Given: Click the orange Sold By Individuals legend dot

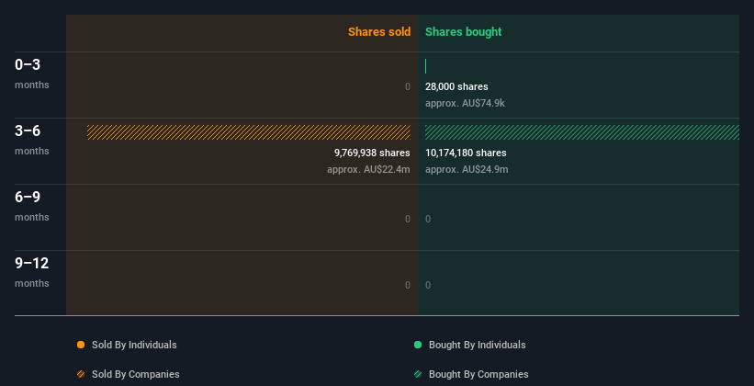Looking at the screenshot, I should click(81, 345).
